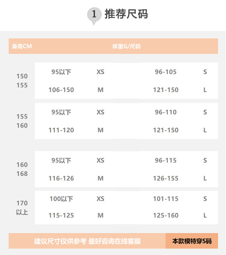This screenshot has height=255, width=226.
Task: Select the 111-120 weight range cell
Action: click(61, 130)
